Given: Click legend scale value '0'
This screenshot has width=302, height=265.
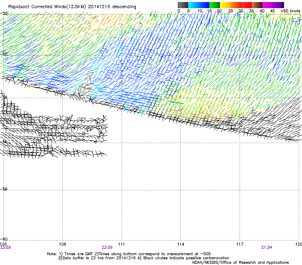Looking at the screenshot, I should click(179, 11).
